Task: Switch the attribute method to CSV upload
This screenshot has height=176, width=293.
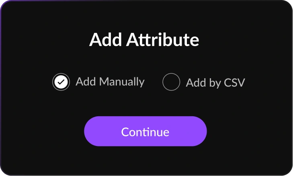Action: click(171, 82)
